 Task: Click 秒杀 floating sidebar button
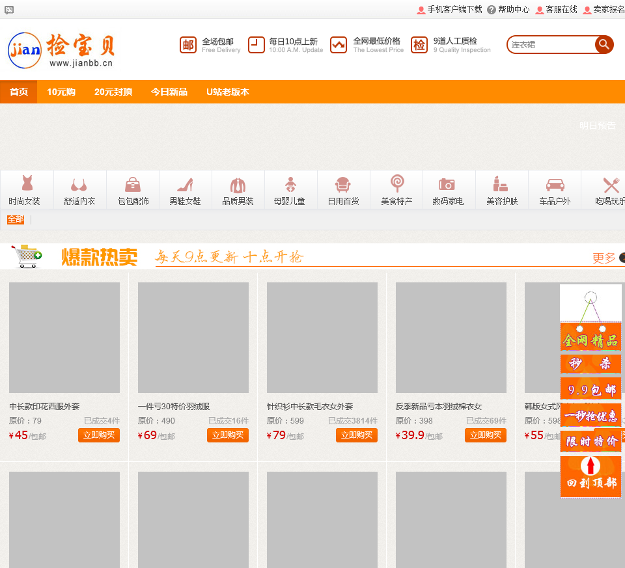tap(590, 363)
